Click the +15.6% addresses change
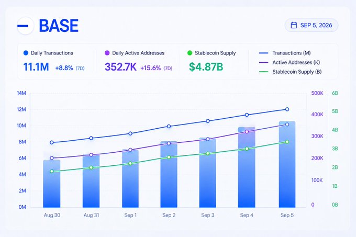Viewport: 356px width, 237px height. tap(151, 68)
